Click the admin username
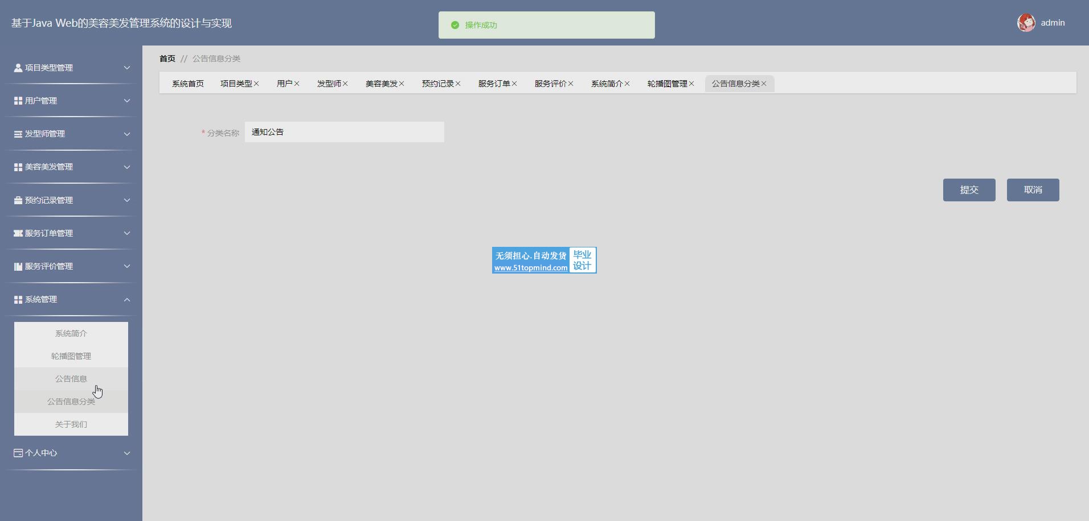The height and width of the screenshot is (521, 1089). (1053, 23)
